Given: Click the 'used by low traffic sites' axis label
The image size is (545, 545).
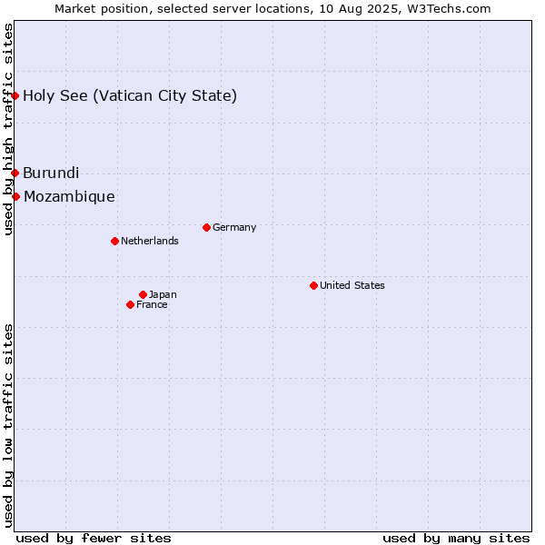Looking at the screenshot, I should [x=8, y=426].
